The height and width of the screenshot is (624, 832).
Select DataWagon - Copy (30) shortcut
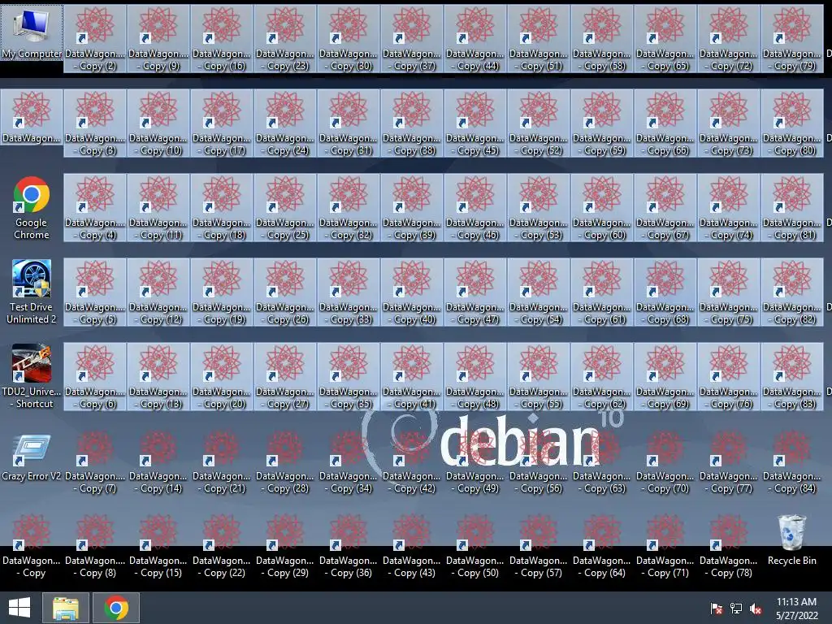tap(349, 39)
